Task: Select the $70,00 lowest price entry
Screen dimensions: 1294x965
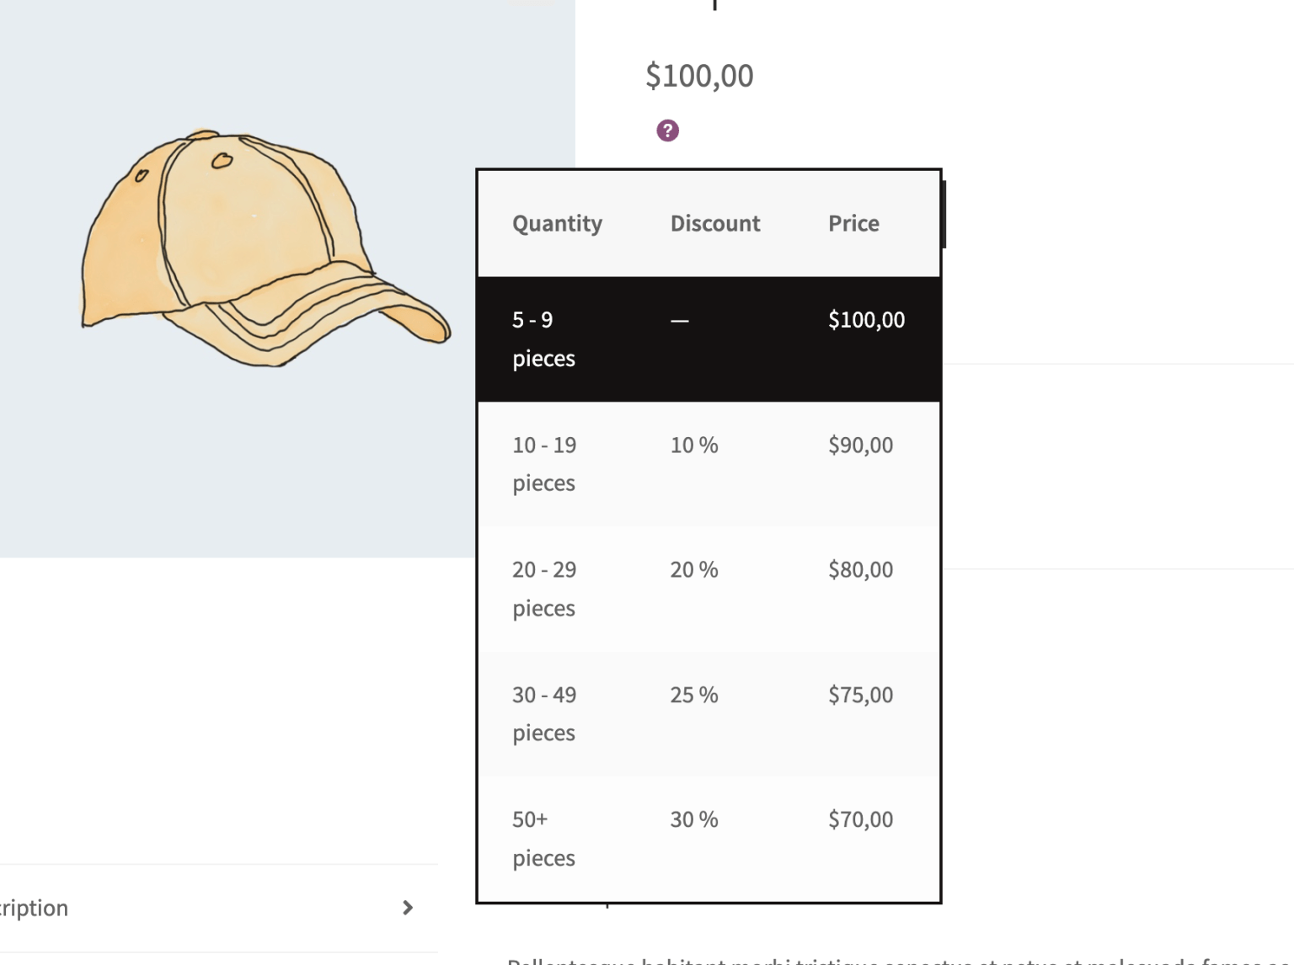Action: click(860, 818)
